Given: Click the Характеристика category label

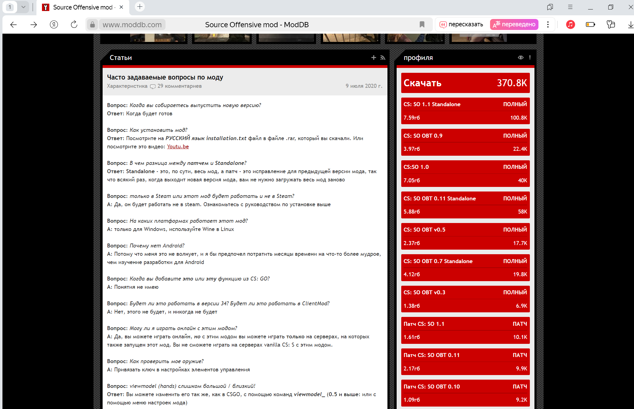Looking at the screenshot, I should pyautogui.click(x=127, y=86).
